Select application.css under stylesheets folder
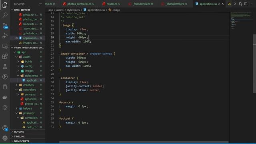The width and height of the screenshot is (256, 144). click(28, 80)
